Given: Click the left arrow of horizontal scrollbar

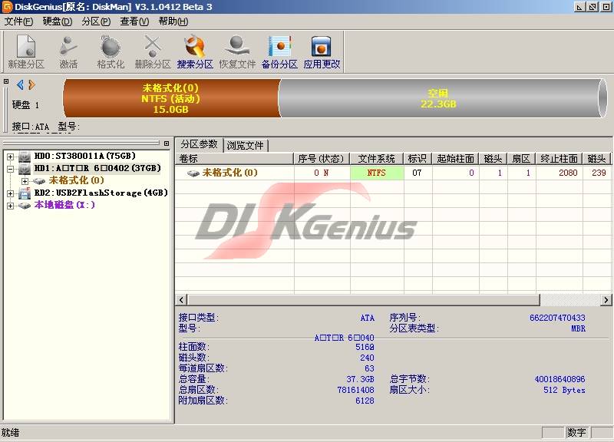Looking at the screenshot, I should pyautogui.click(x=181, y=300).
